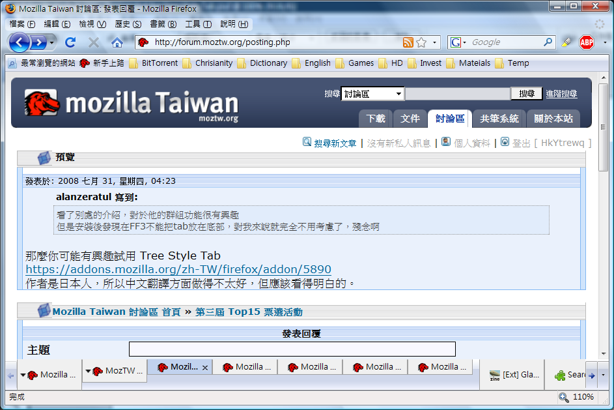This screenshot has width=614, height=410.
Task: Open the Adblock Plus ABP icon
Action: [x=587, y=42]
